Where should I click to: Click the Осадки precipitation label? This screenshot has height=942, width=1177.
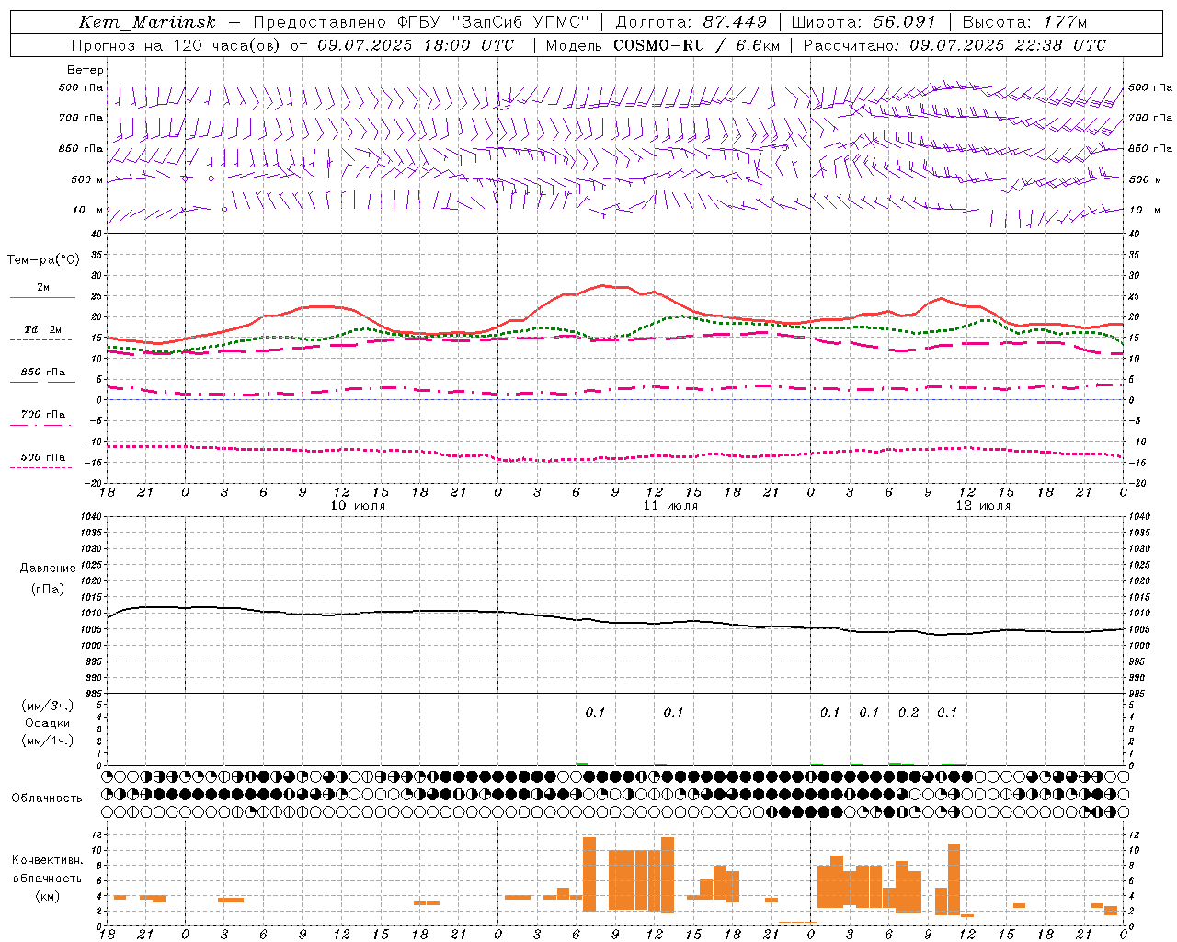(48, 723)
